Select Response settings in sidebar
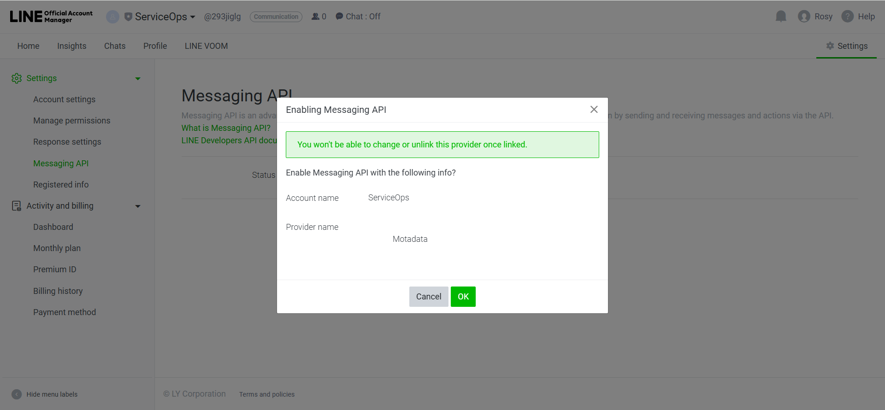Screen dimensions: 885x410 pyautogui.click(x=67, y=142)
